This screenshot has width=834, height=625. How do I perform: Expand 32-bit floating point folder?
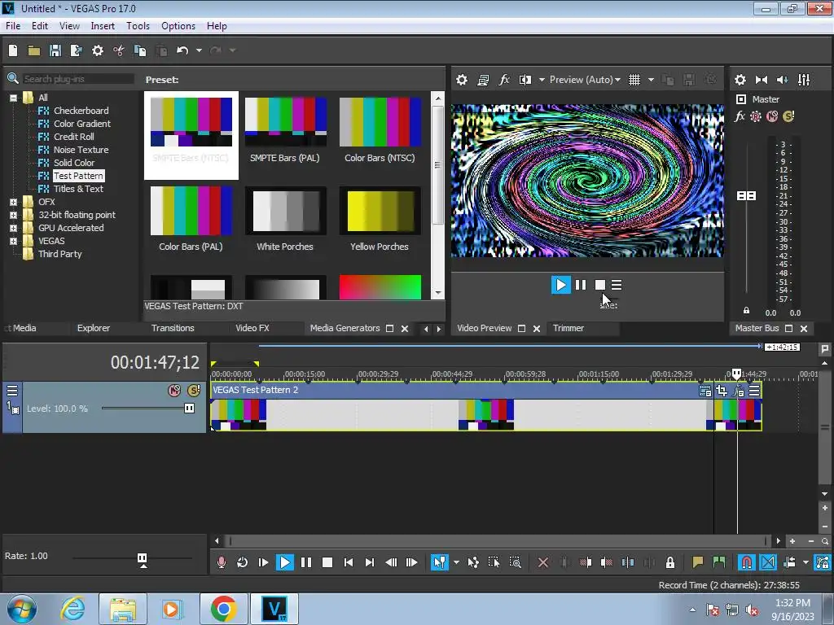point(13,215)
